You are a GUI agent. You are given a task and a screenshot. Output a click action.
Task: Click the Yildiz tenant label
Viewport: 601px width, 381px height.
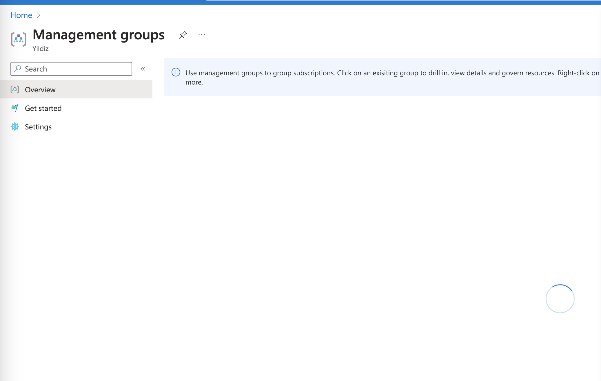41,48
